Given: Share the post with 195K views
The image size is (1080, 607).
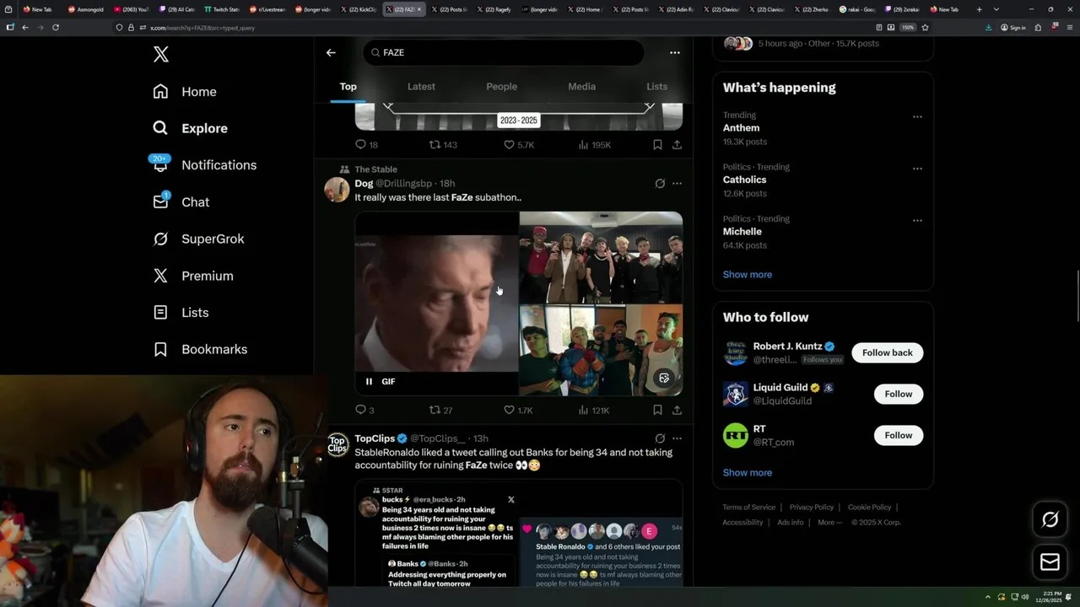Looking at the screenshot, I should click(x=677, y=145).
